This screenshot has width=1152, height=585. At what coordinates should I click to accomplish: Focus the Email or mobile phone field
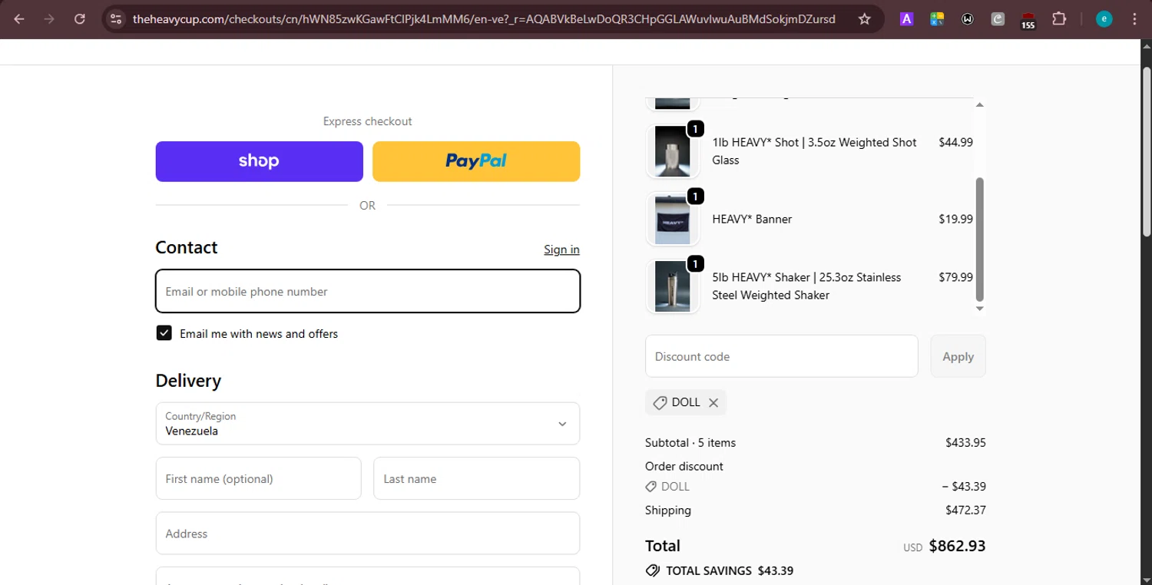(x=368, y=291)
